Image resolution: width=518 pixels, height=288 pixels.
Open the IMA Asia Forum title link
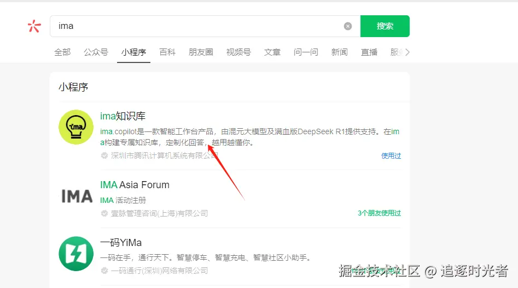[x=135, y=185]
